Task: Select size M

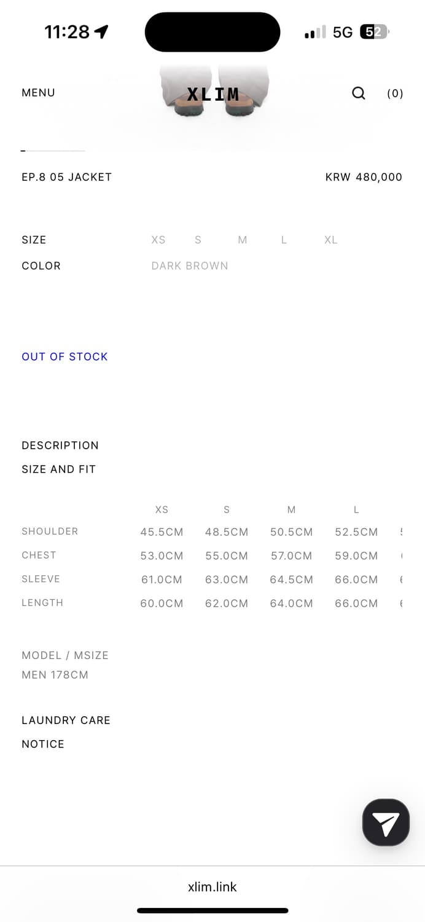Action: [x=243, y=240]
